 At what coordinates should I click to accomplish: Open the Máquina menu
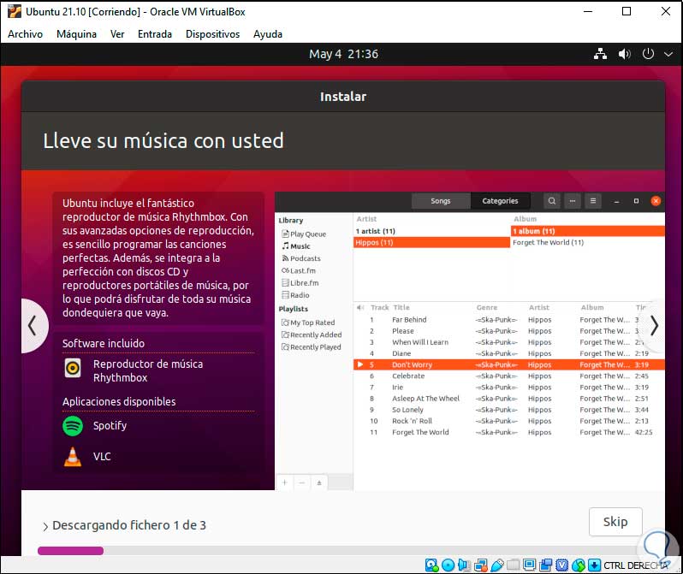coord(76,34)
